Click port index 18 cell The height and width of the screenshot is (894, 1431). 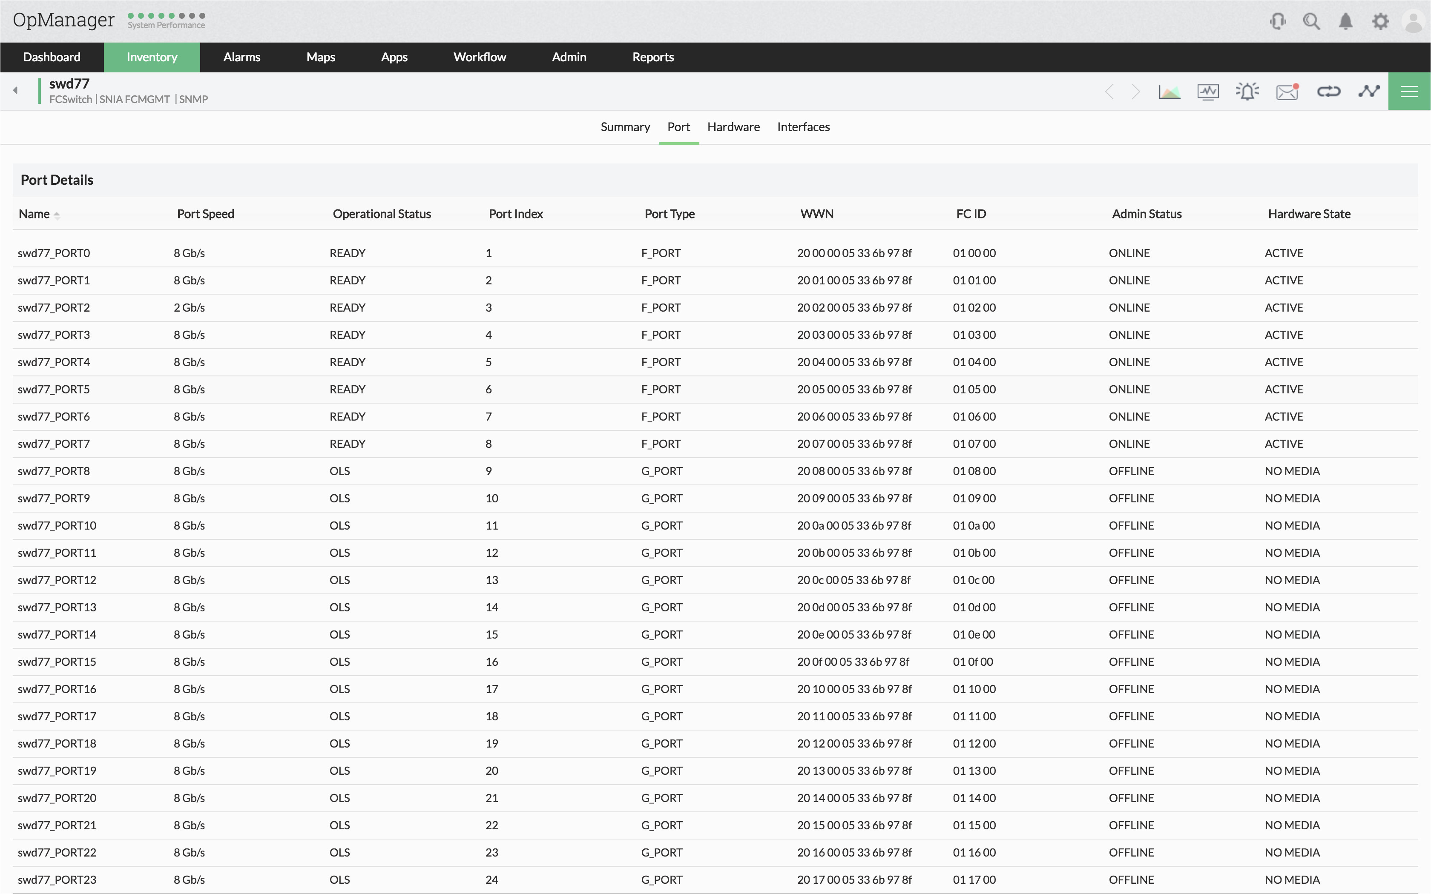coord(491,716)
